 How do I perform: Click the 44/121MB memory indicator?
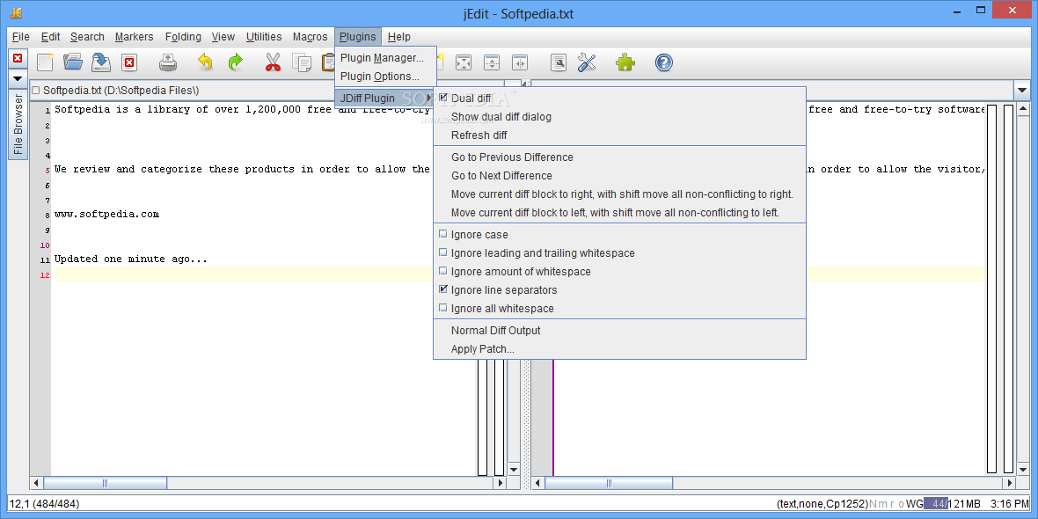(953, 504)
